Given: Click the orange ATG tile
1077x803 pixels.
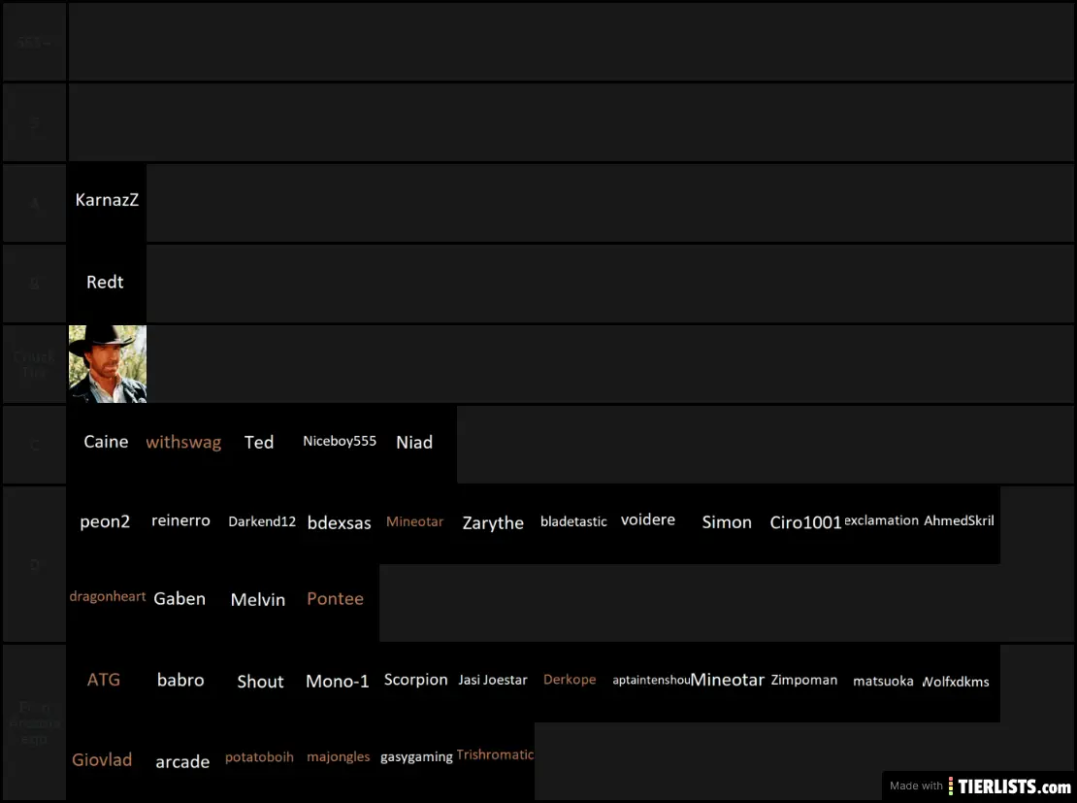Looking at the screenshot, I should pyautogui.click(x=104, y=680).
